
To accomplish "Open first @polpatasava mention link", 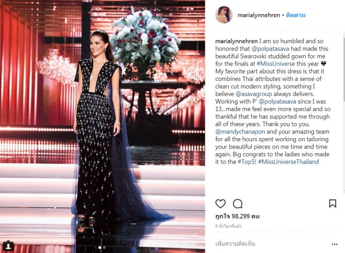I will (270, 49).
